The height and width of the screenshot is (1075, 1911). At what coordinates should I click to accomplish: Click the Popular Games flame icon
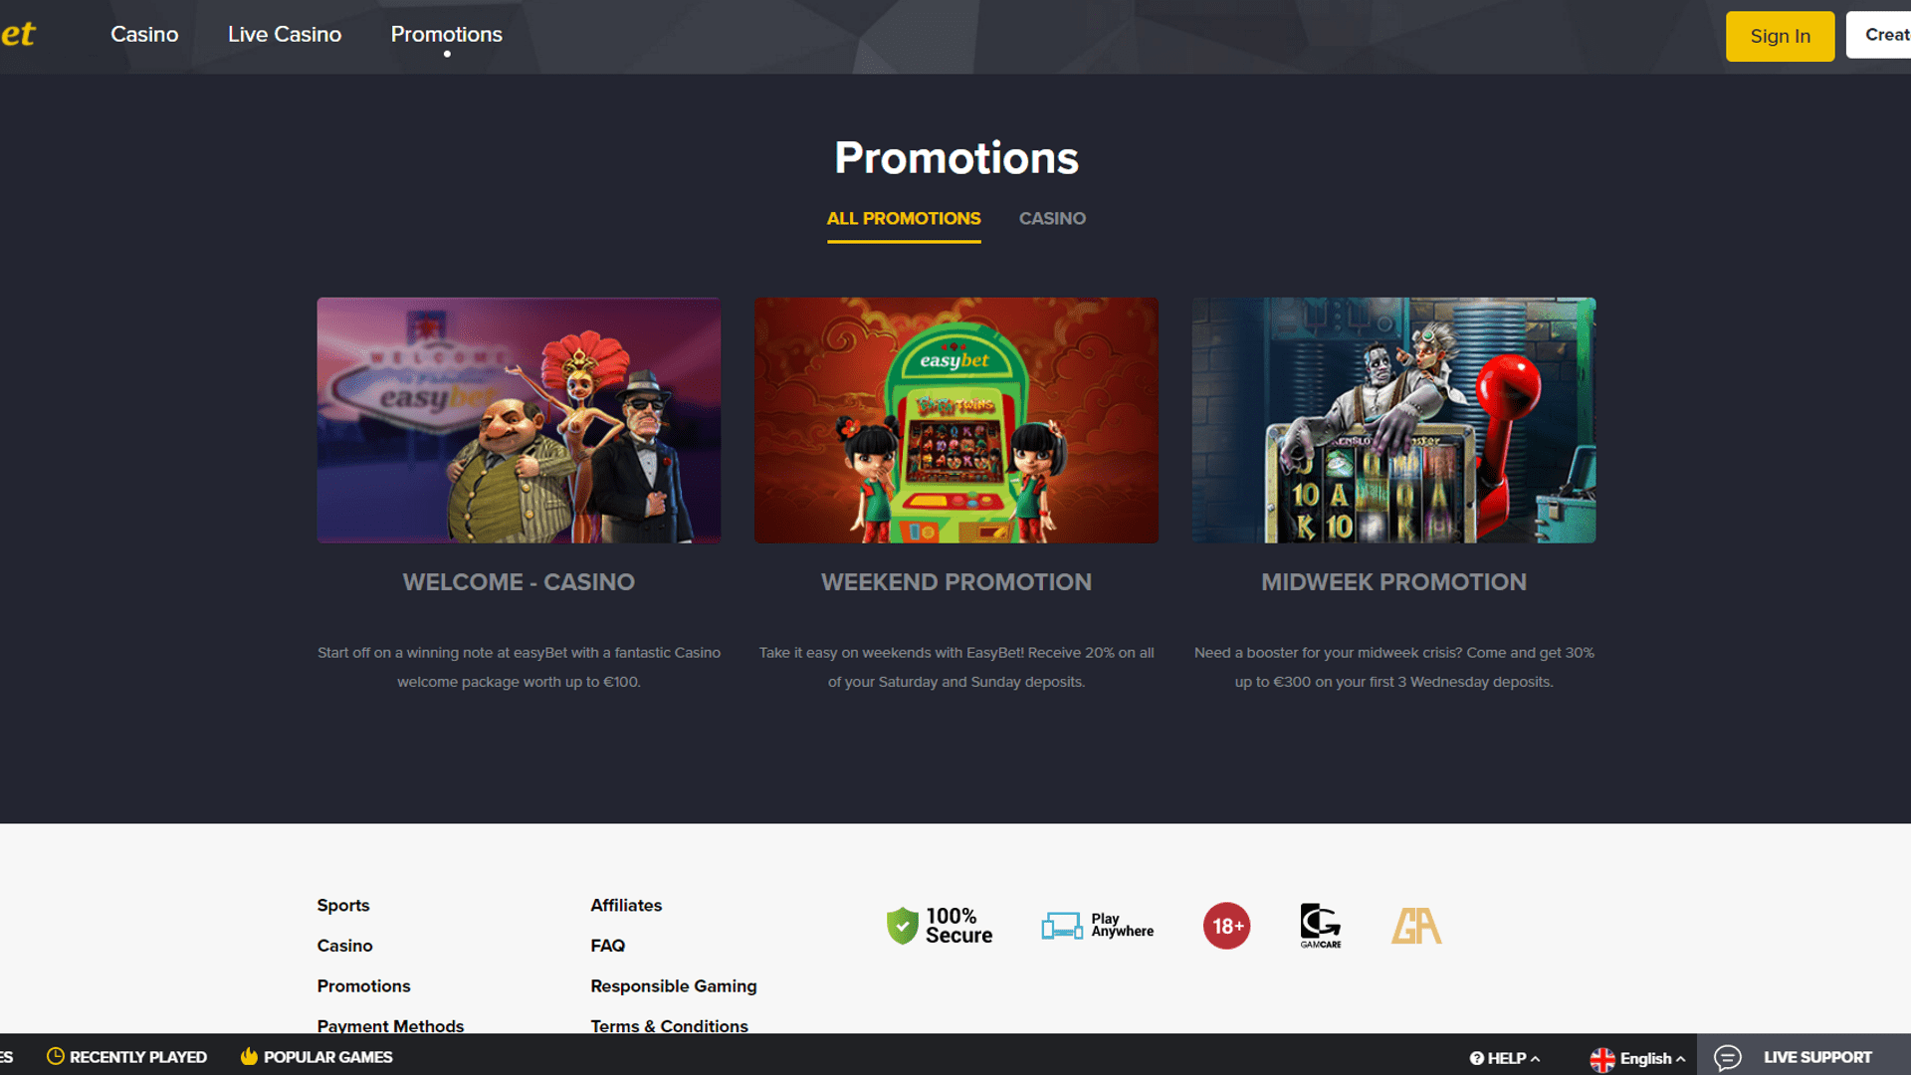pyautogui.click(x=249, y=1056)
